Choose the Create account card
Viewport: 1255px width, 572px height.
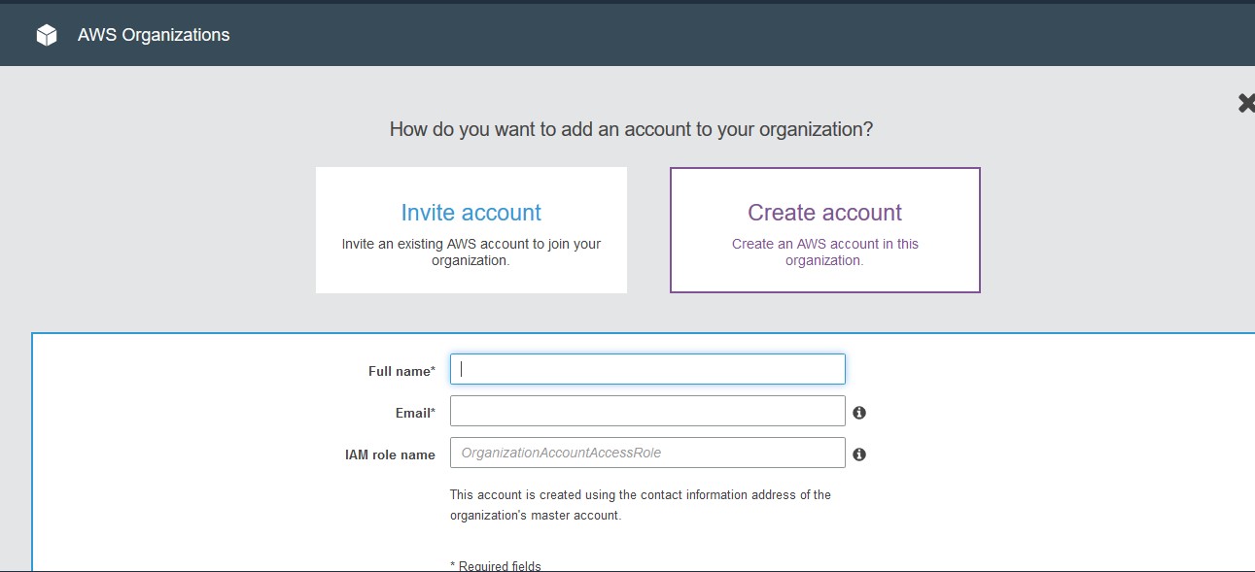pyautogui.click(x=825, y=230)
